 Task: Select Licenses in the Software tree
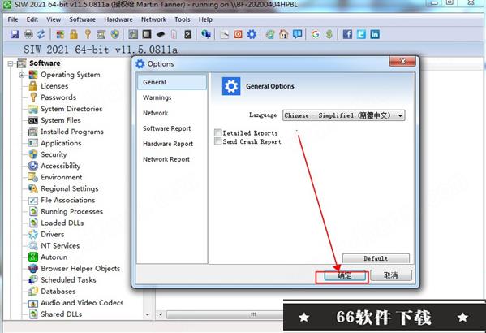point(54,86)
